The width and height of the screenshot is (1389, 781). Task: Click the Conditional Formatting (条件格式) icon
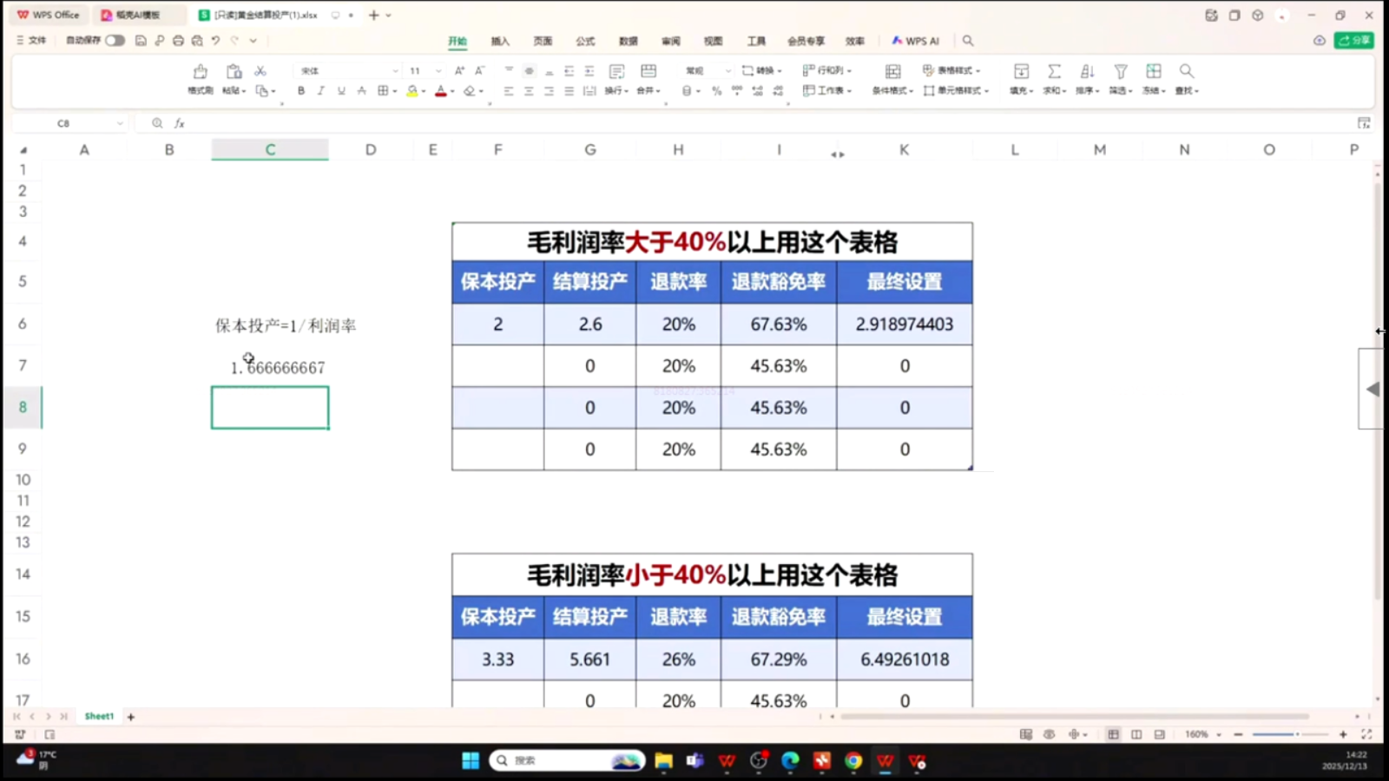[x=892, y=72]
